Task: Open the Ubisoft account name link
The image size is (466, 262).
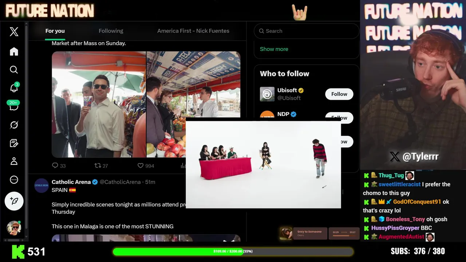Action: pyautogui.click(x=287, y=90)
